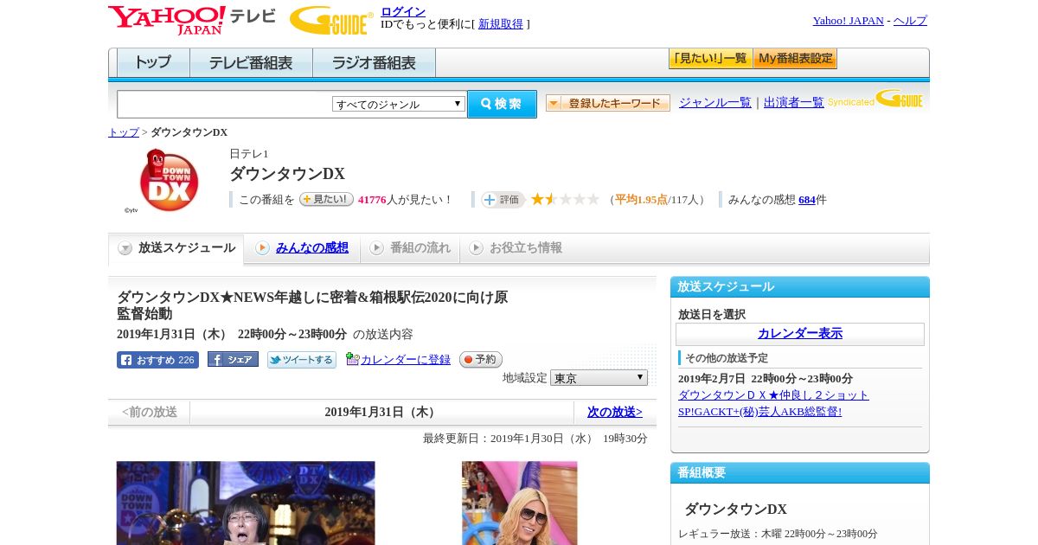Open My番組表設定 button

click(x=795, y=59)
